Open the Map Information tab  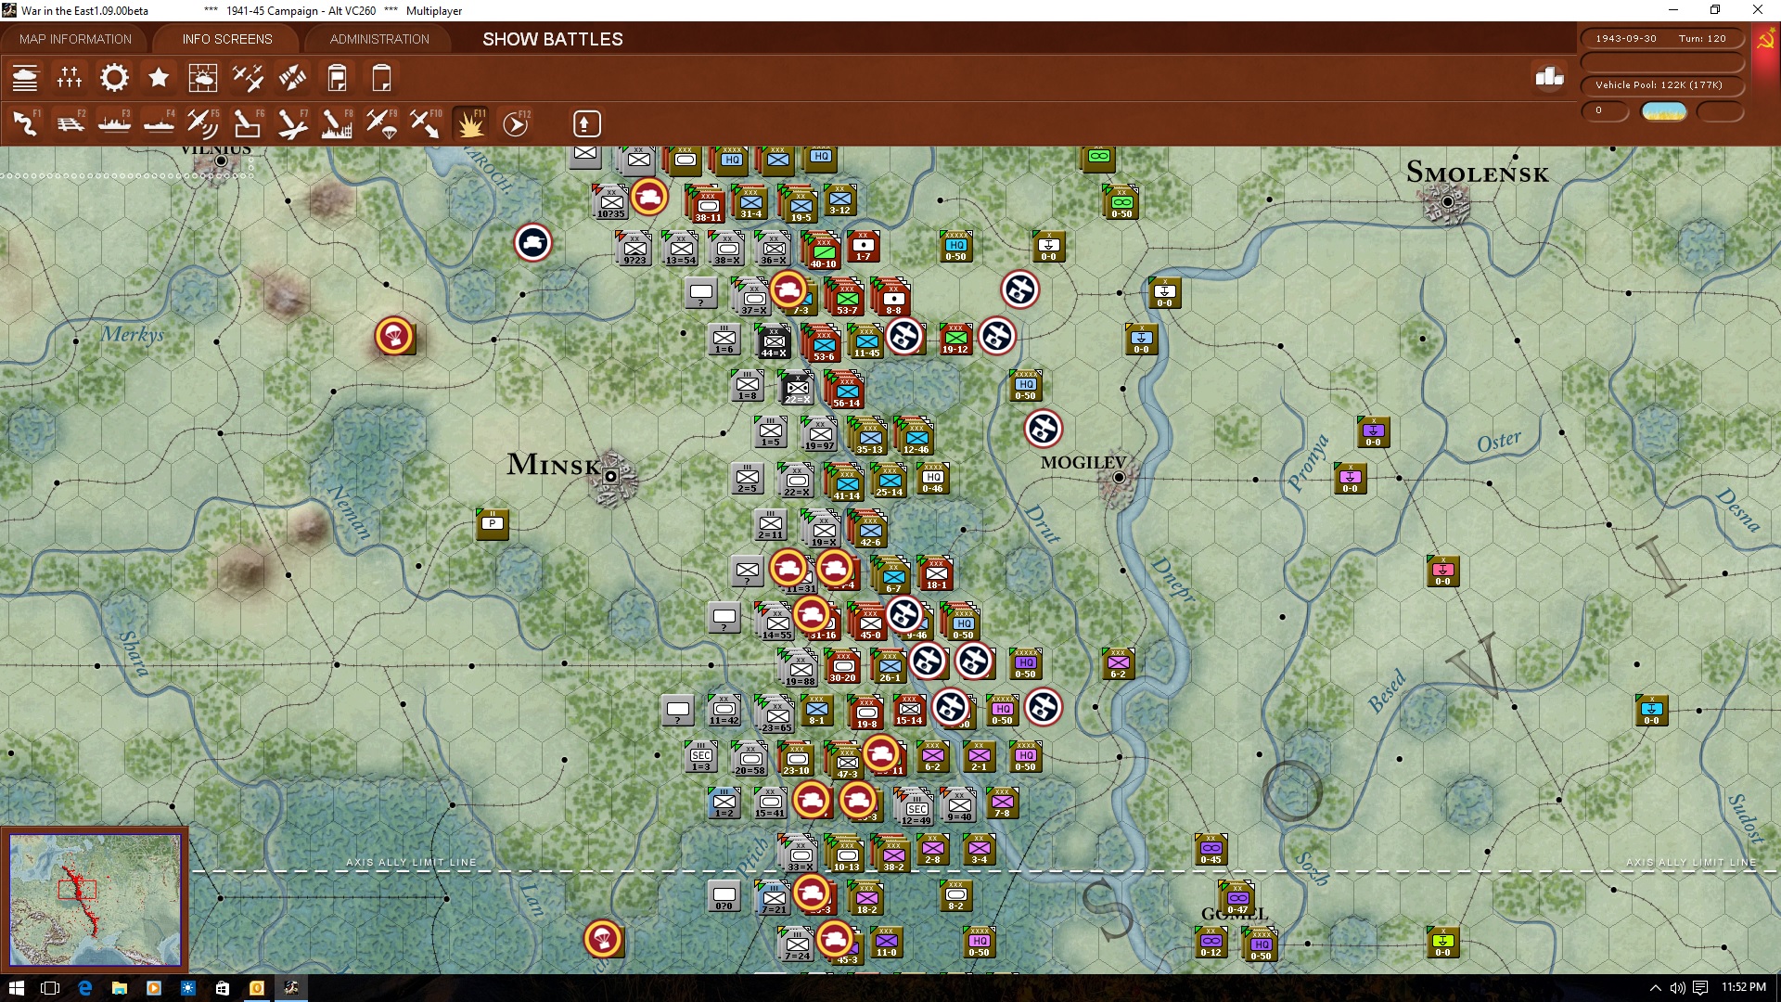pos(75,39)
